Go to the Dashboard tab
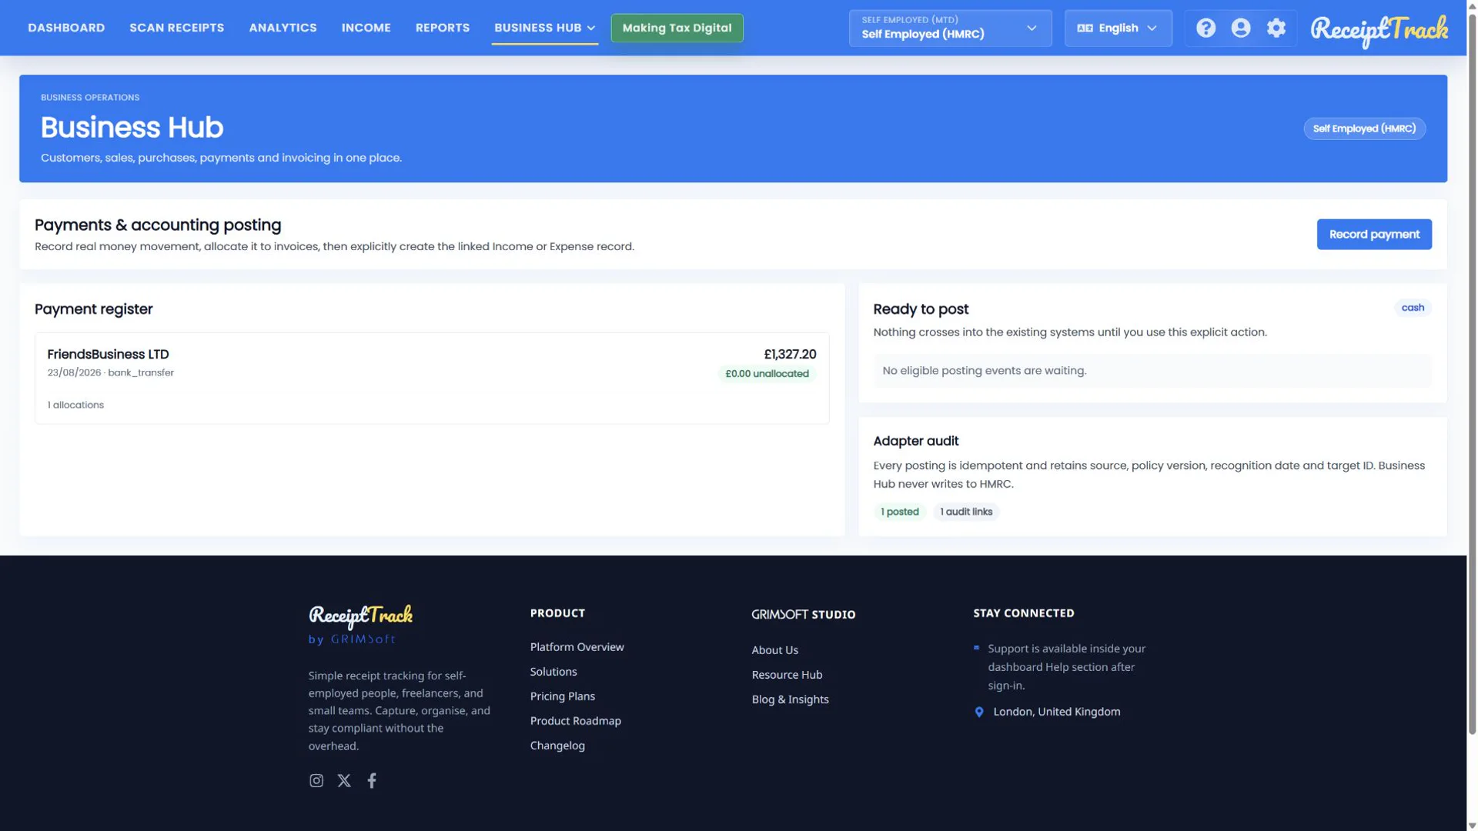 click(66, 28)
